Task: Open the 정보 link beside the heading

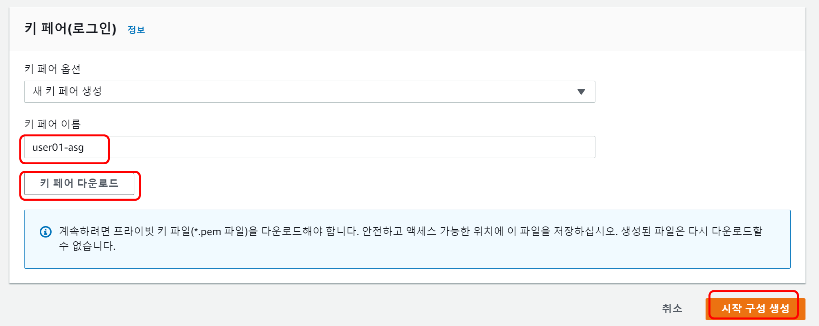Action: coord(136,30)
